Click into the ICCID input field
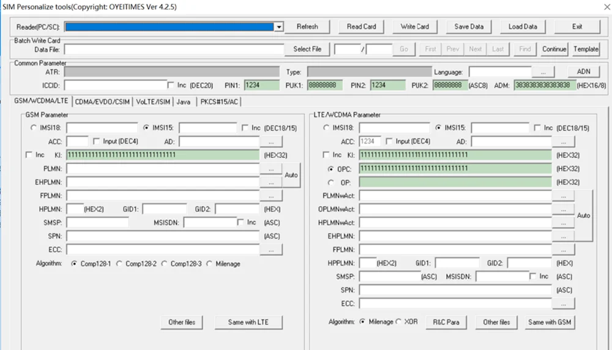The width and height of the screenshot is (612, 350). coord(116,86)
